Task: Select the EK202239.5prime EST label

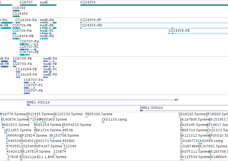Action: (68, 114)
